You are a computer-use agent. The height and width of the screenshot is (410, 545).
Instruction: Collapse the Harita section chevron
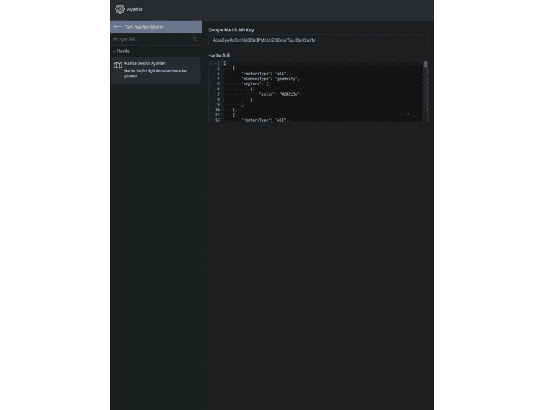(114, 51)
